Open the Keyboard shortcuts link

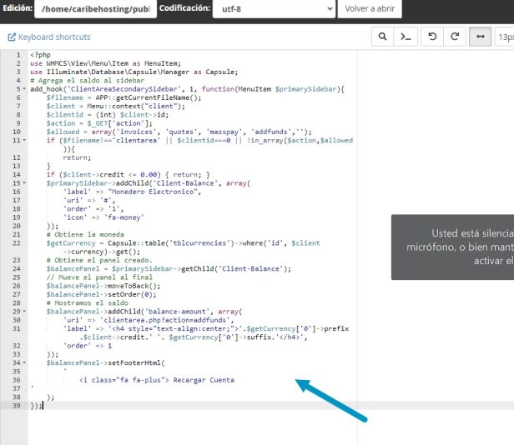54,37
